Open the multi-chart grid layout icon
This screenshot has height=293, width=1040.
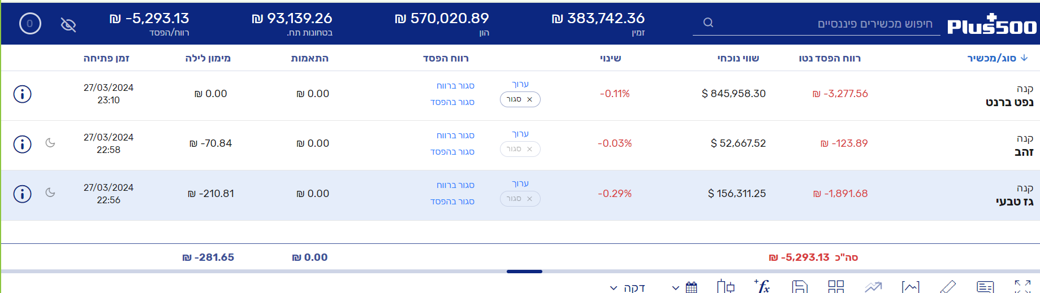click(836, 287)
